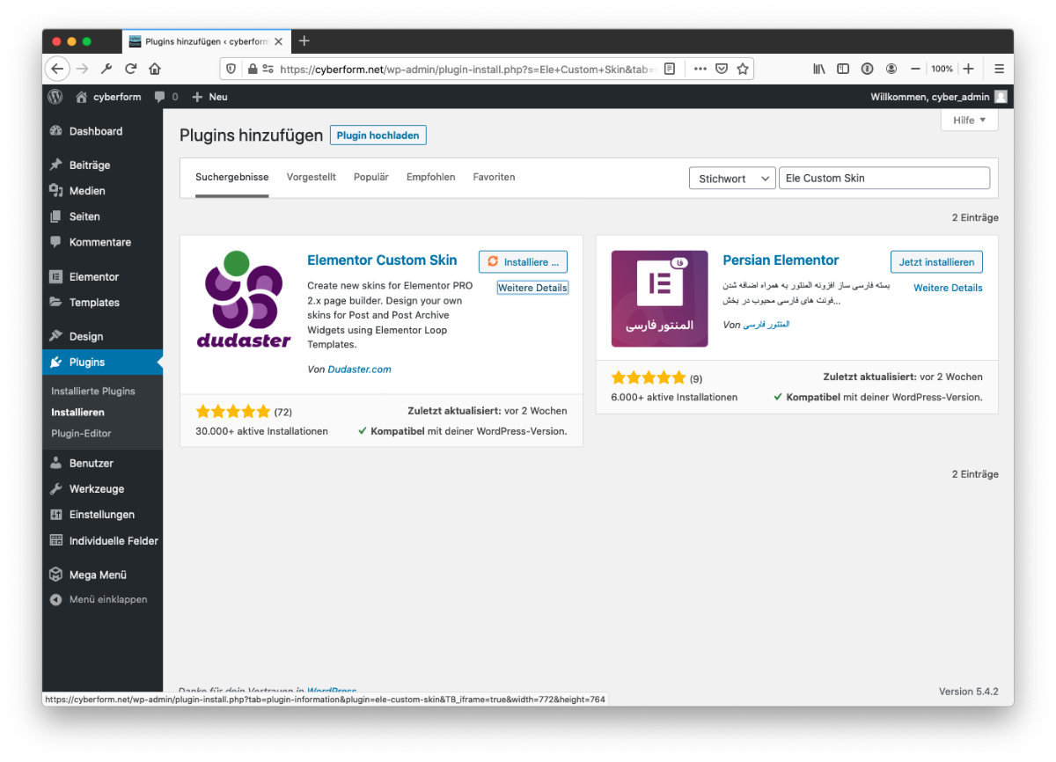1056x762 pixels.
Task: Collapse the menu via Menü einklappen
Action: (102, 599)
